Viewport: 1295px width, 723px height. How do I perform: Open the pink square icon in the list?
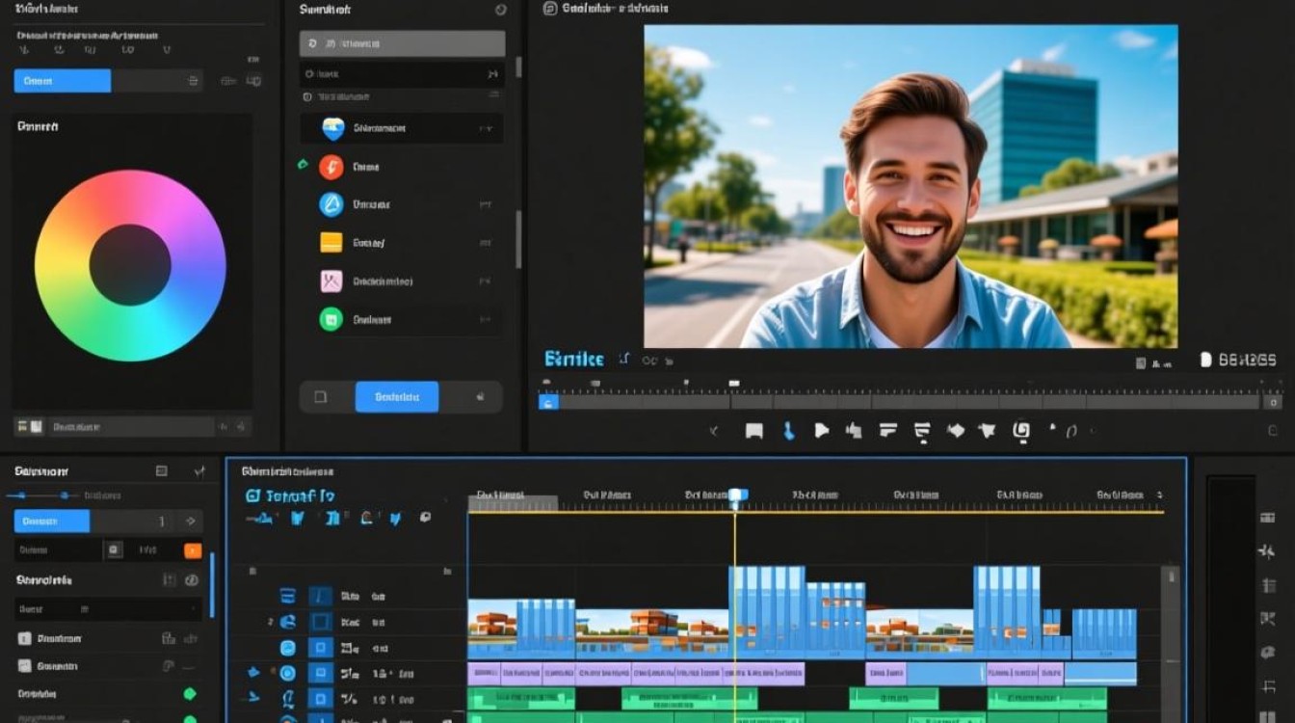331,281
